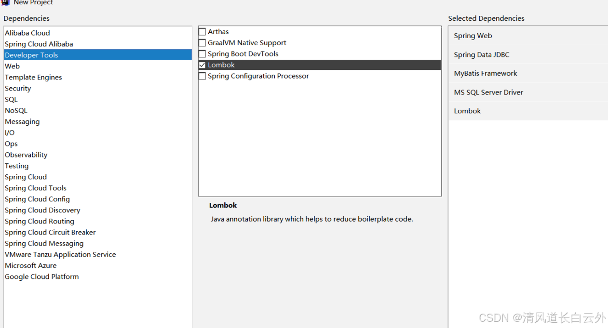The width and height of the screenshot is (608, 328).
Task: Select Spring Cloud Config category
Action: (x=97, y=199)
